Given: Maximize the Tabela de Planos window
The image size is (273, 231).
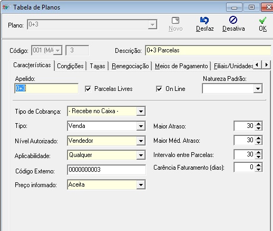Looking at the screenshot, I should click(x=251, y=7).
